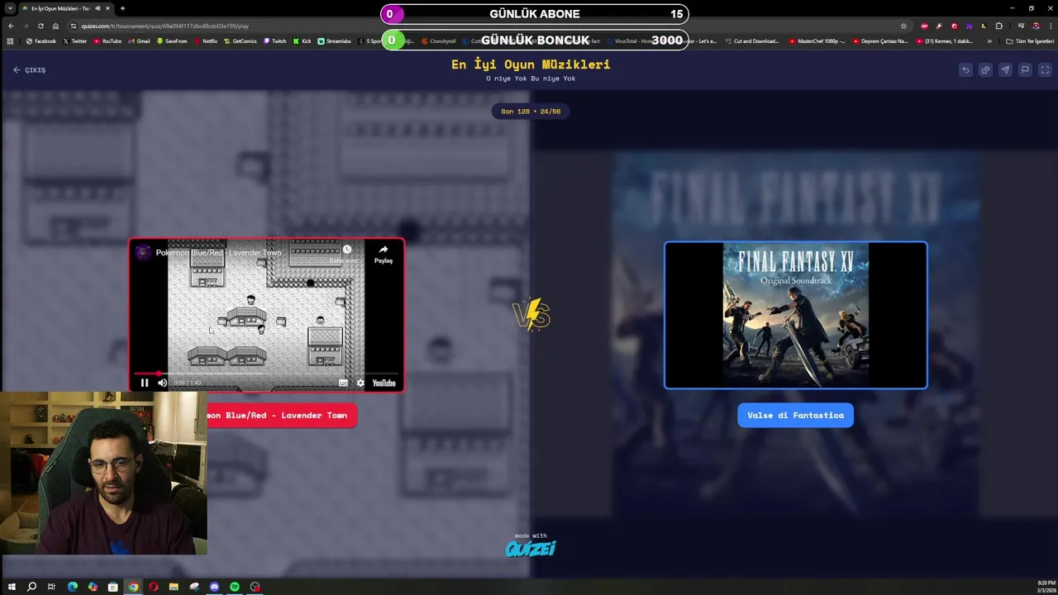Click the copy link icon in quiz header

click(x=985, y=70)
